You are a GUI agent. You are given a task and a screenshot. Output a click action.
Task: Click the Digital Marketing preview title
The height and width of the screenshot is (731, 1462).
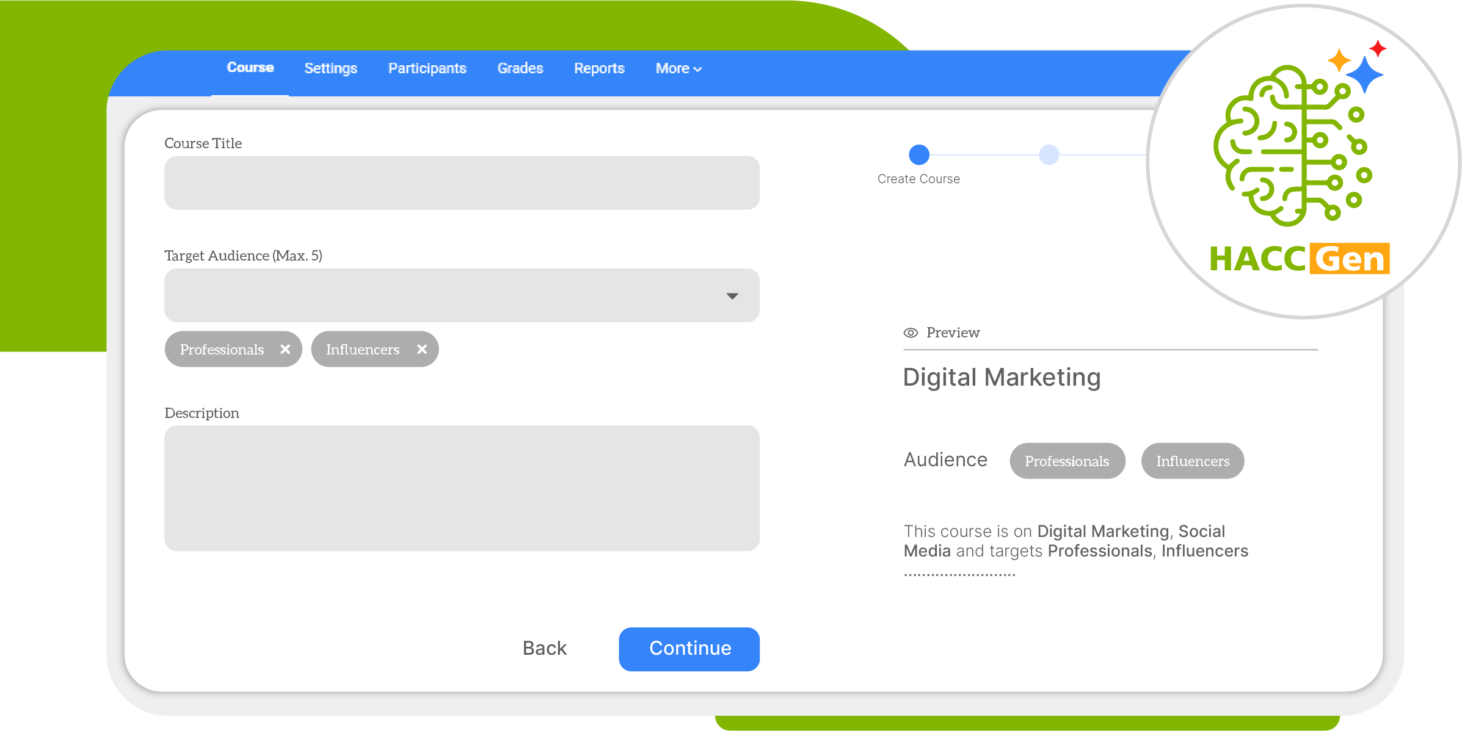(x=1002, y=377)
